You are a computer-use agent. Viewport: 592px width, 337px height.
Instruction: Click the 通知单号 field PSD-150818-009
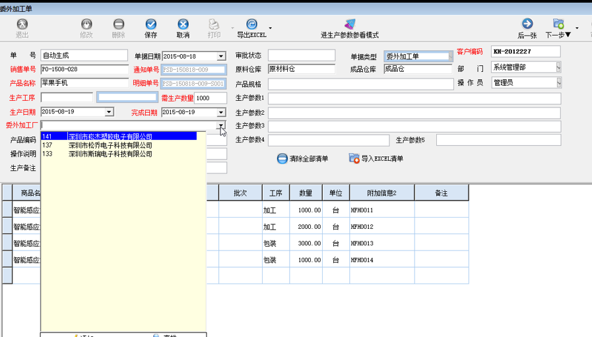pos(194,69)
